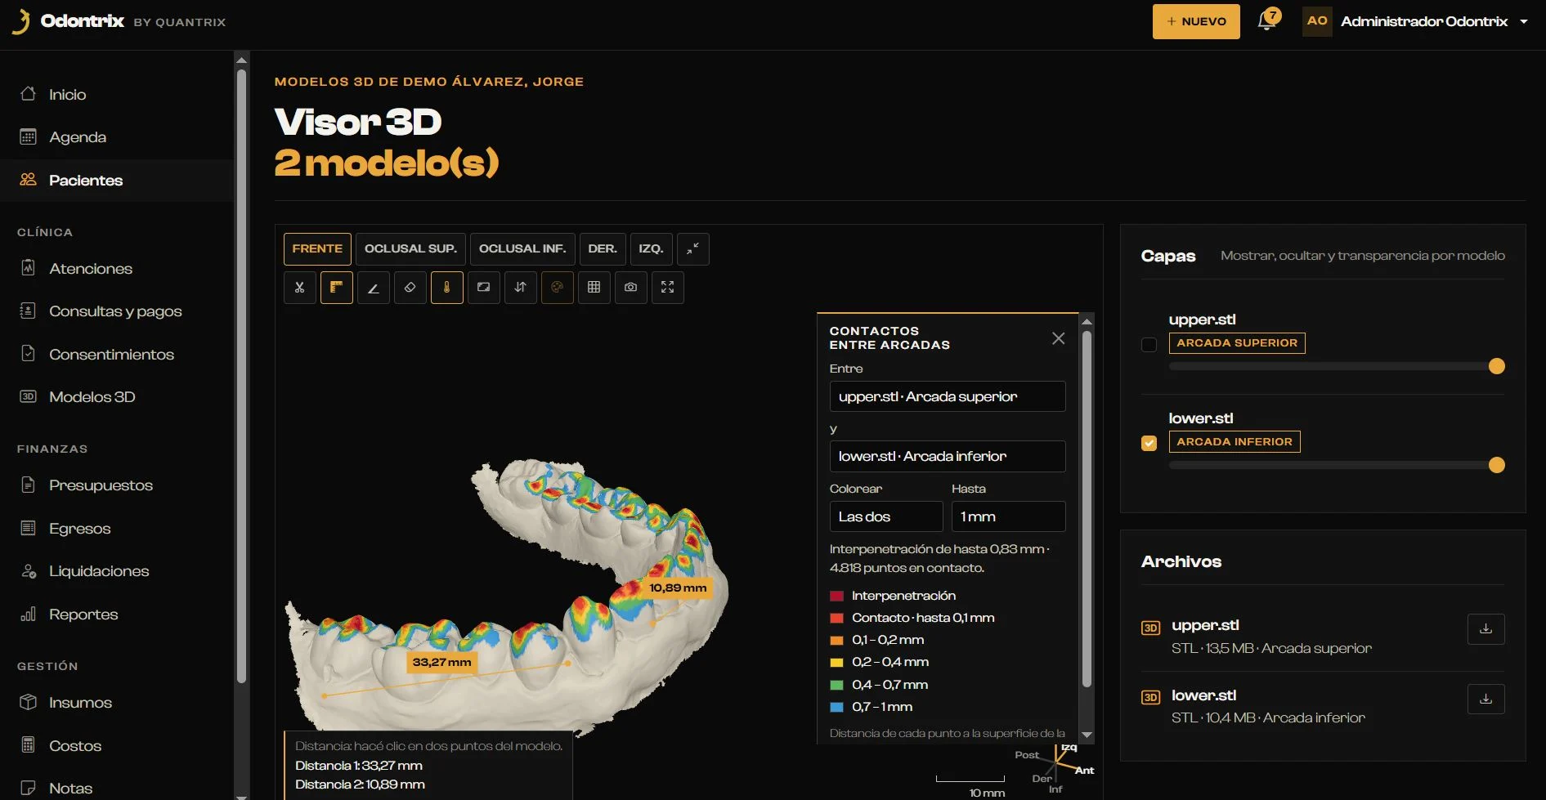This screenshot has width=1546, height=800.
Task: Take a snapshot with the camera icon
Action: coord(631,288)
